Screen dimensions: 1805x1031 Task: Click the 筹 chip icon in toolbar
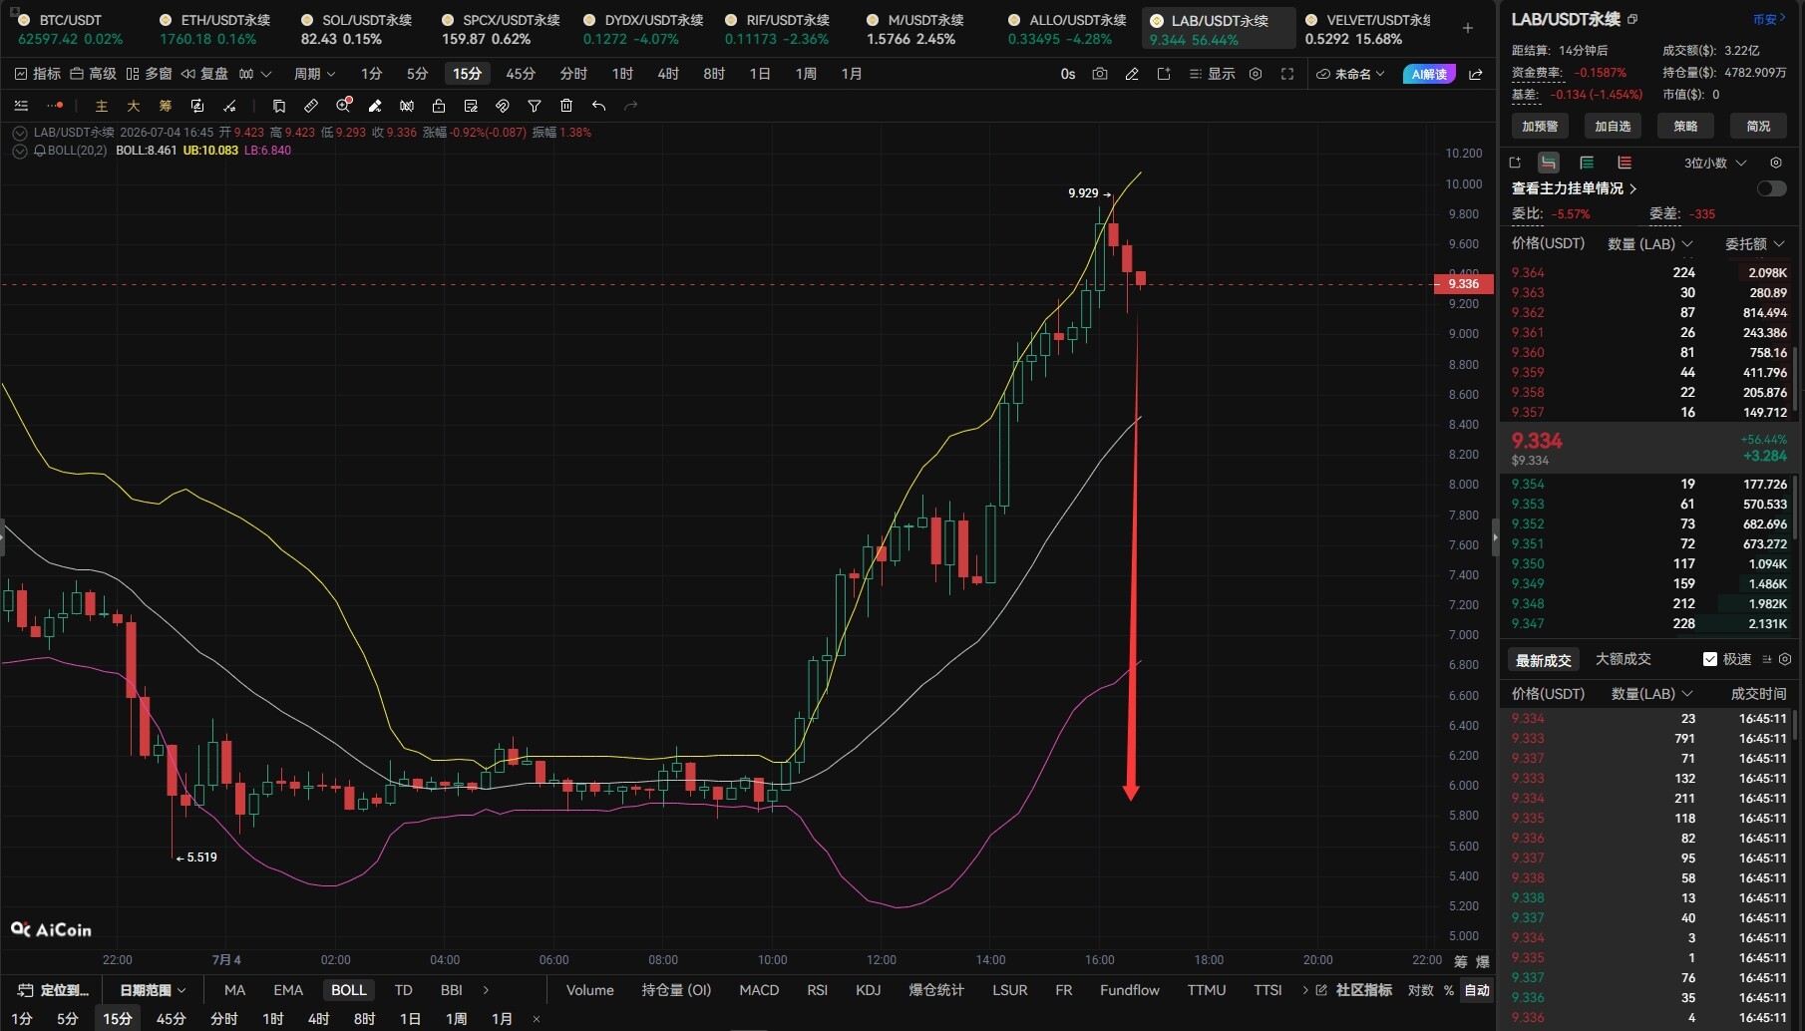point(166,106)
